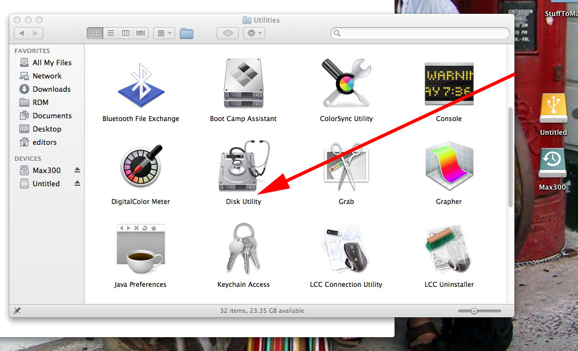Viewport: 578px width, 351px height.
Task: Switch to icon view
Action: pyautogui.click(x=95, y=33)
